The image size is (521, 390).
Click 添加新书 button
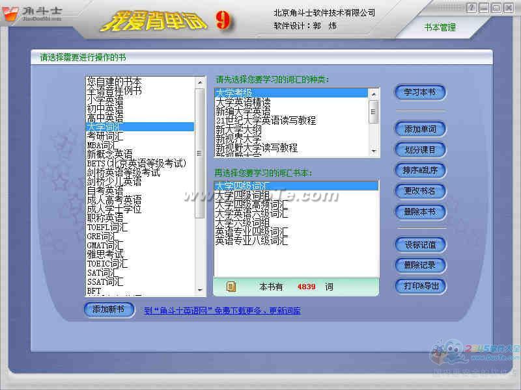[109, 309]
